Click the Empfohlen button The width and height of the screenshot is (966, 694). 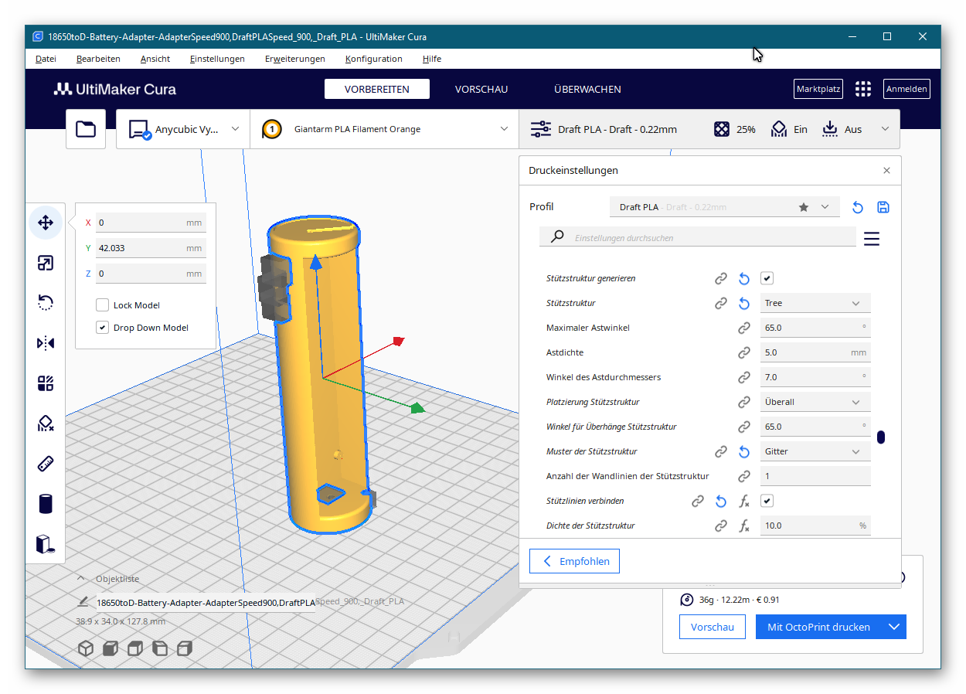click(x=574, y=561)
